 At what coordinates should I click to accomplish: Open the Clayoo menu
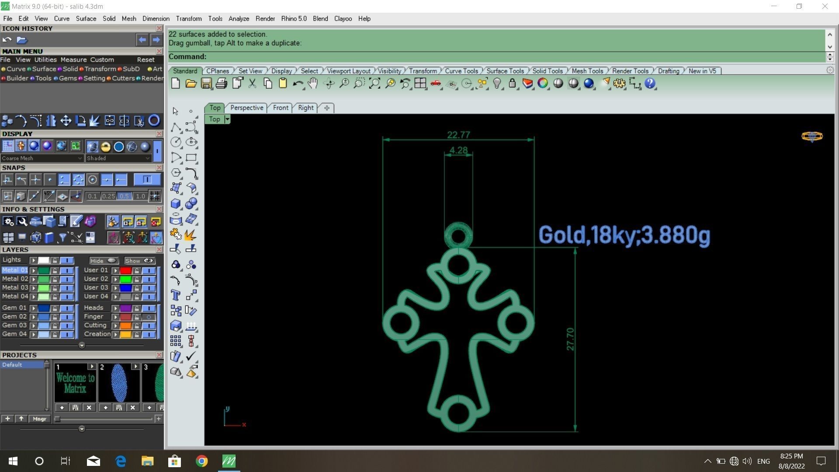point(343,19)
